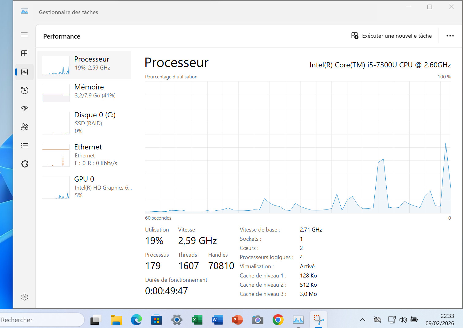Open Windows Settings gear on taskbar
Image resolution: width=463 pixels, height=328 pixels.
tap(177, 320)
